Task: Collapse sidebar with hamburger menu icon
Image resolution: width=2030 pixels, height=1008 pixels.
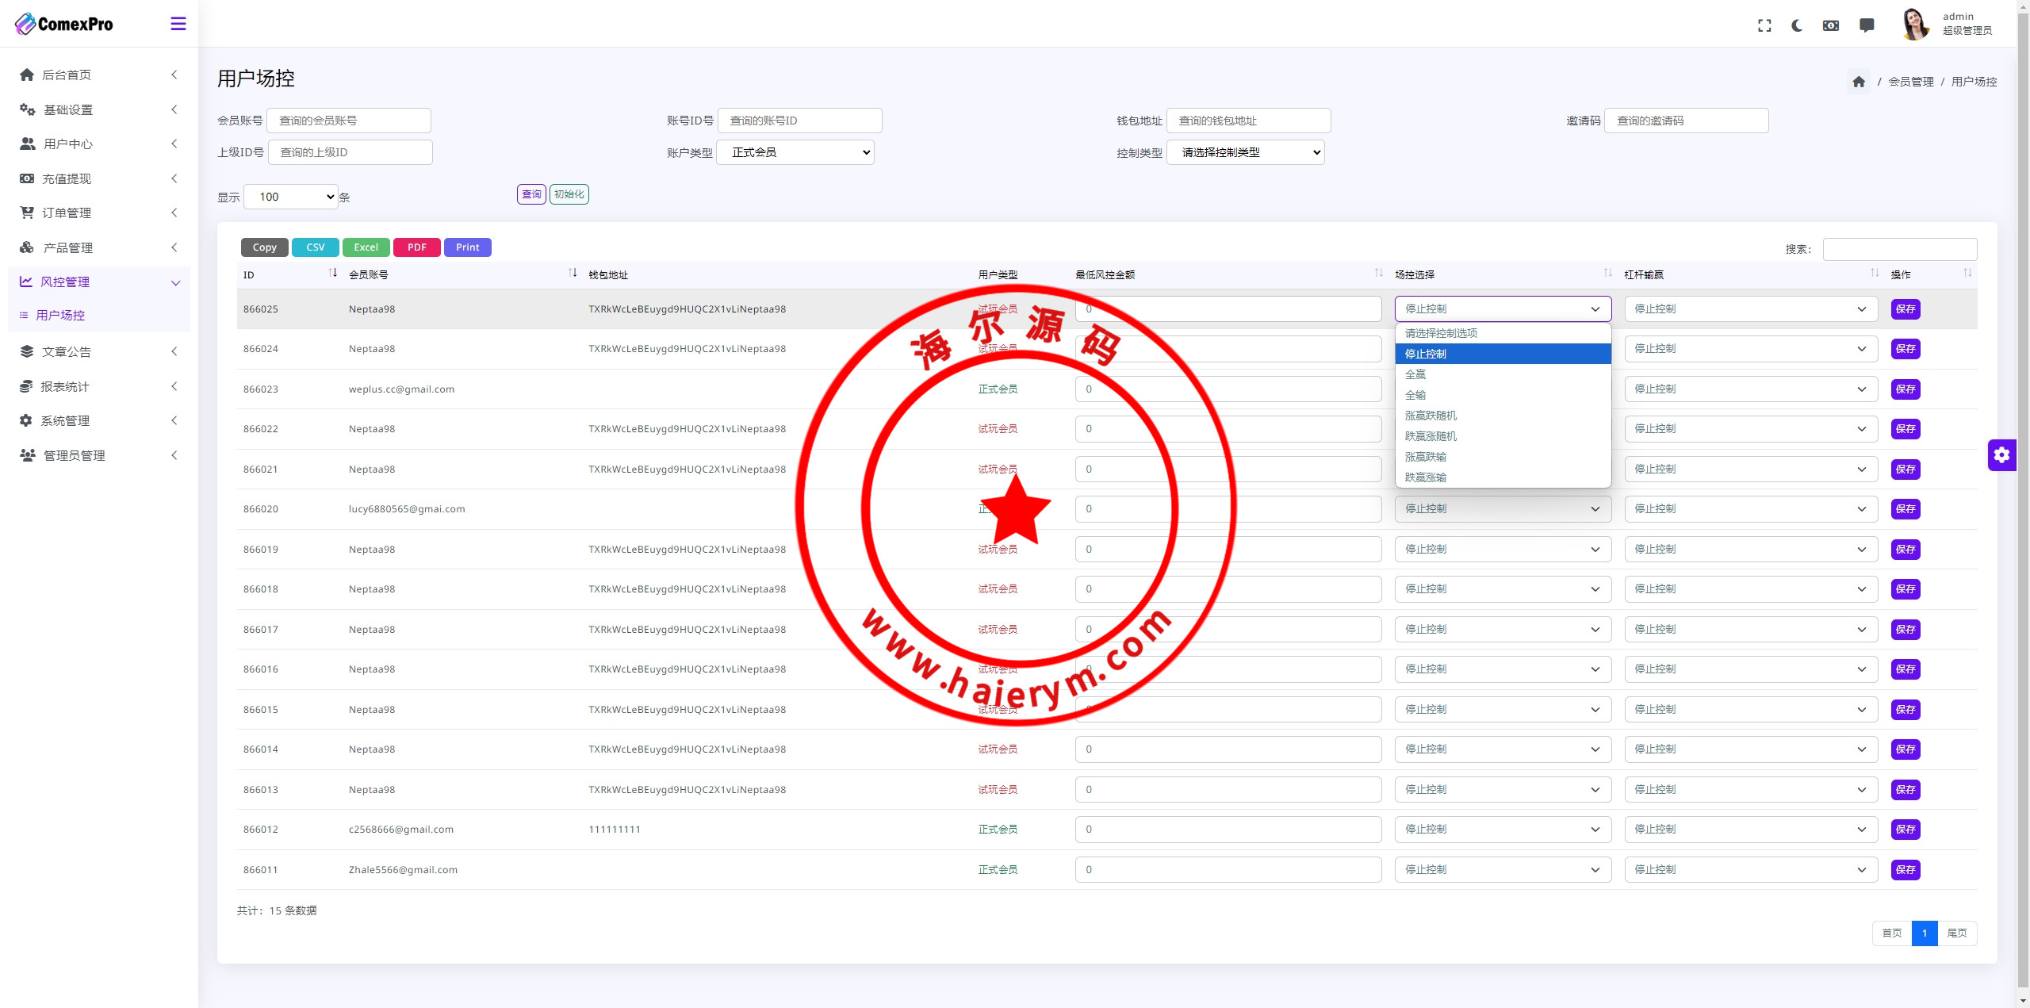Action: (x=178, y=24)
